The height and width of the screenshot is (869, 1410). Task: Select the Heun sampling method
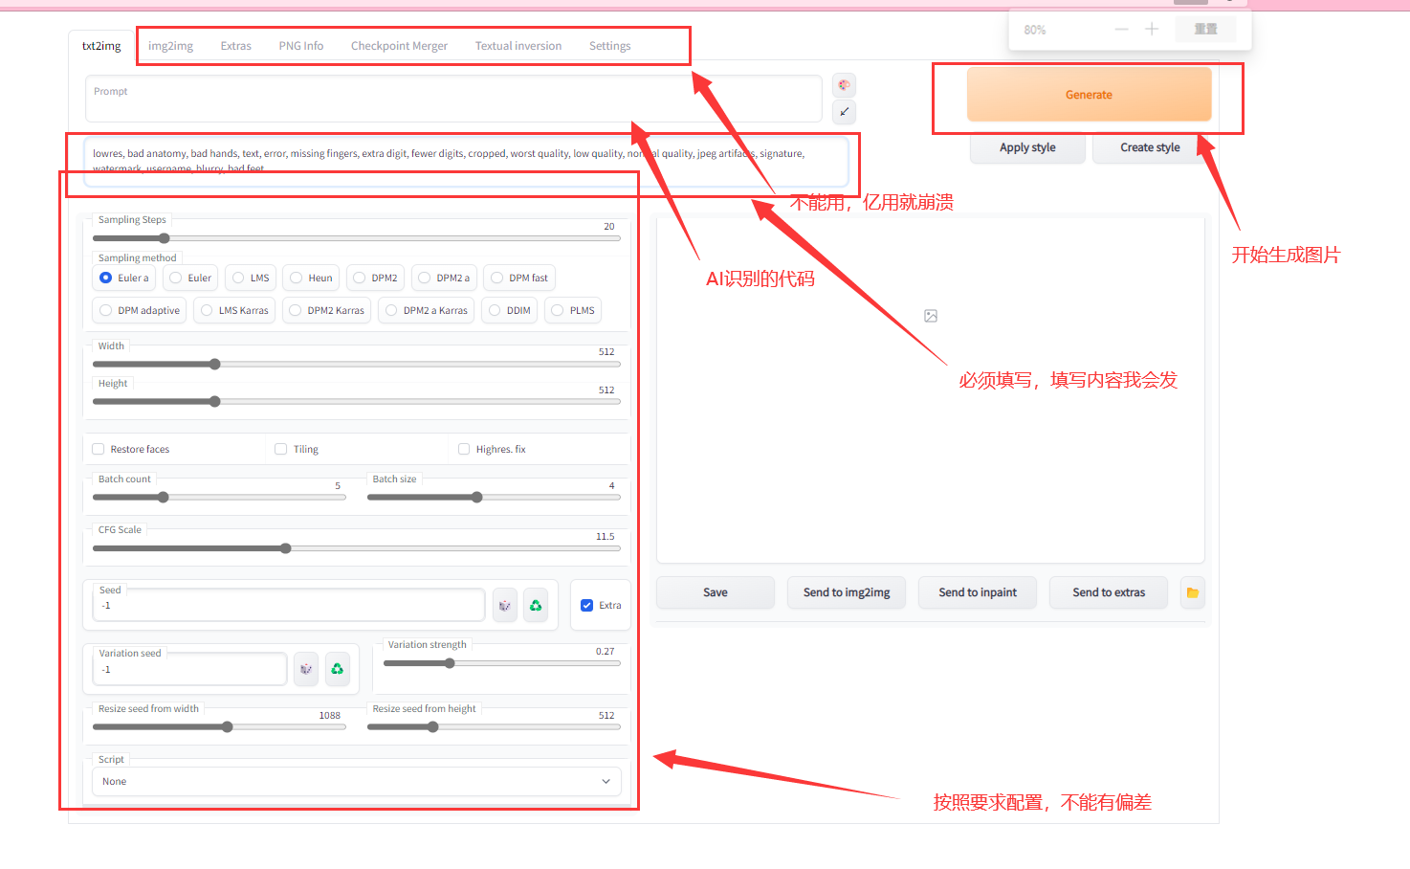(311, 278)
